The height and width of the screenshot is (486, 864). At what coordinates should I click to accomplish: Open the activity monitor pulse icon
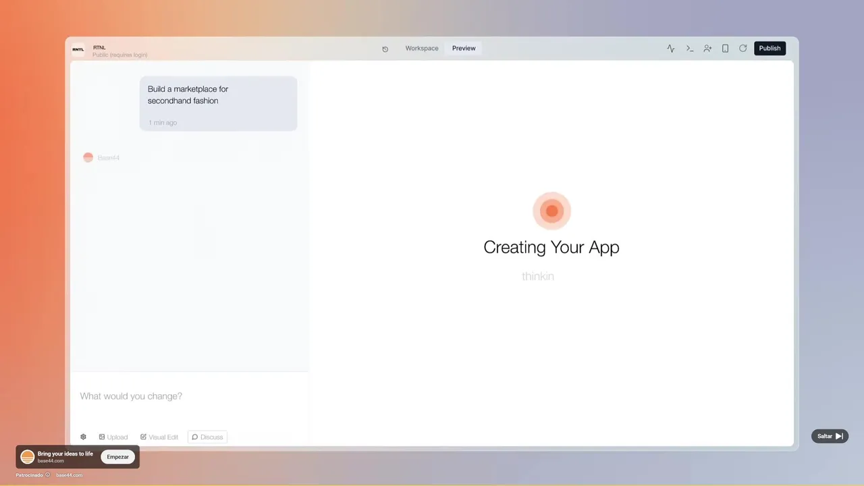tap(670, 49)
